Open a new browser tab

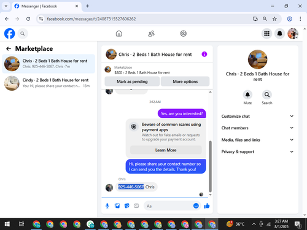pos(87,6)
